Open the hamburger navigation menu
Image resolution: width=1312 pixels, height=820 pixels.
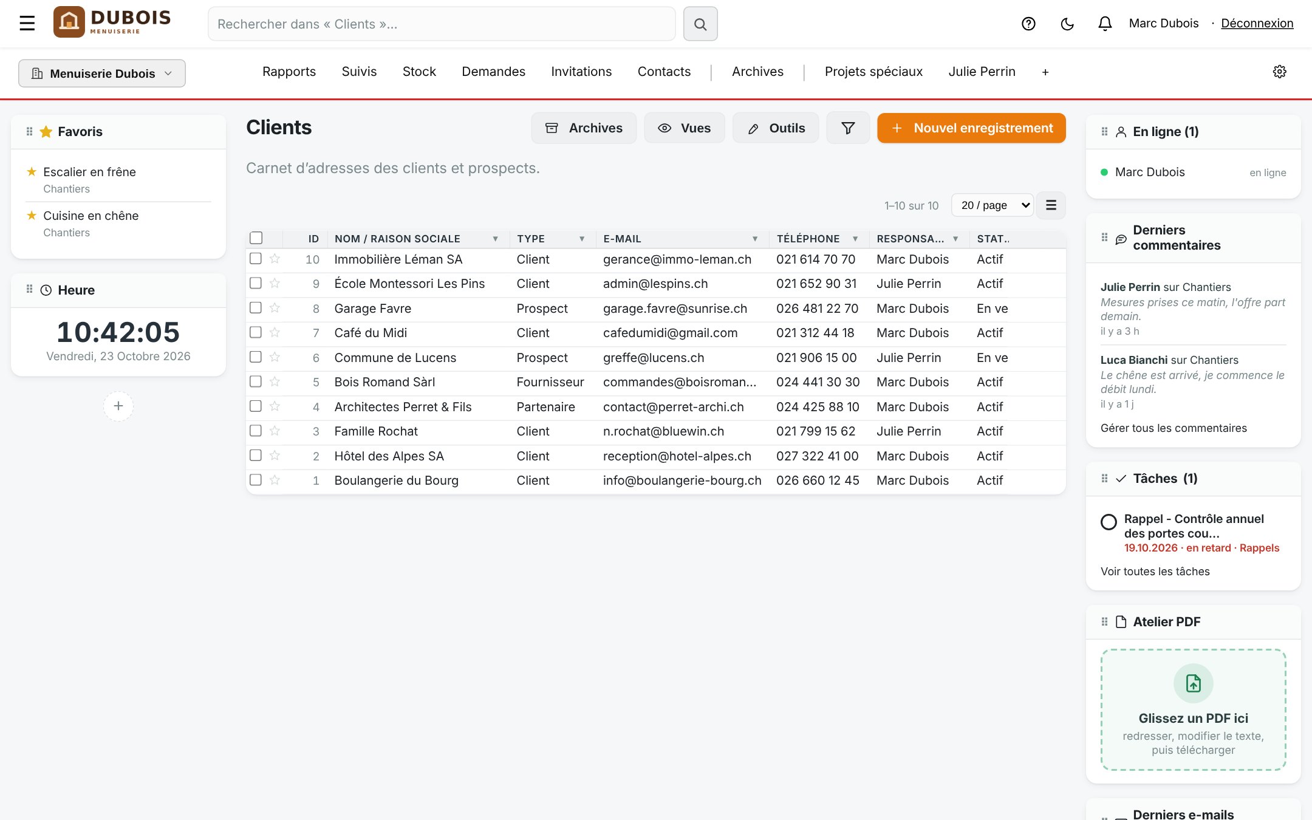point(27,24)
